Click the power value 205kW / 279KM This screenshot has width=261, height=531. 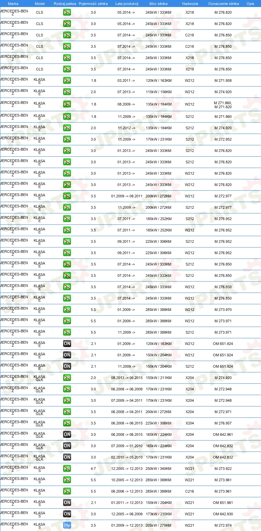click(159, 525)
